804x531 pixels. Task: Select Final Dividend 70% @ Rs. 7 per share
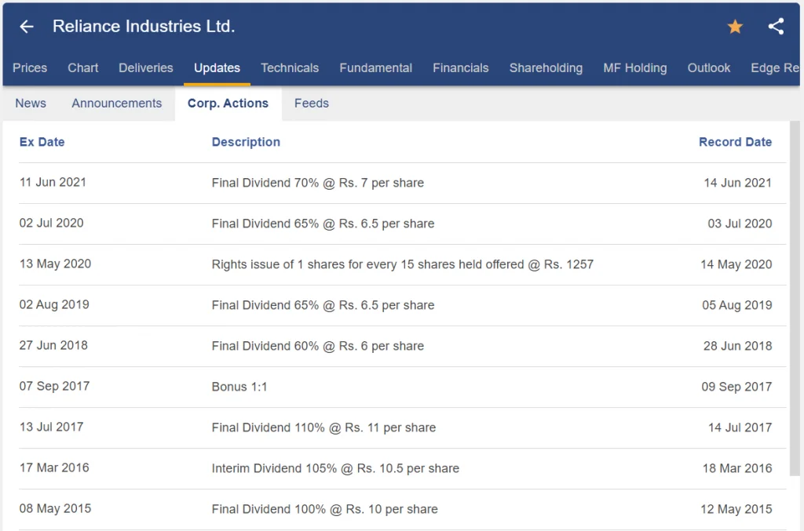click(318, 183)
